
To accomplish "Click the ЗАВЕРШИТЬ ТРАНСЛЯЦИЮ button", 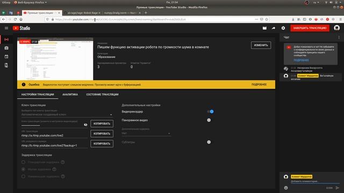I will [x=310, y=28].
